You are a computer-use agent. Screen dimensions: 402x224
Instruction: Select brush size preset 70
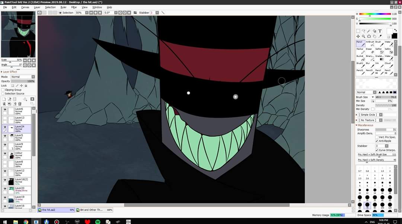click(367, 205)
